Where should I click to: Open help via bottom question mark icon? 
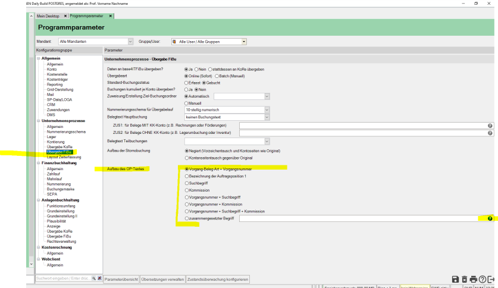483,279
